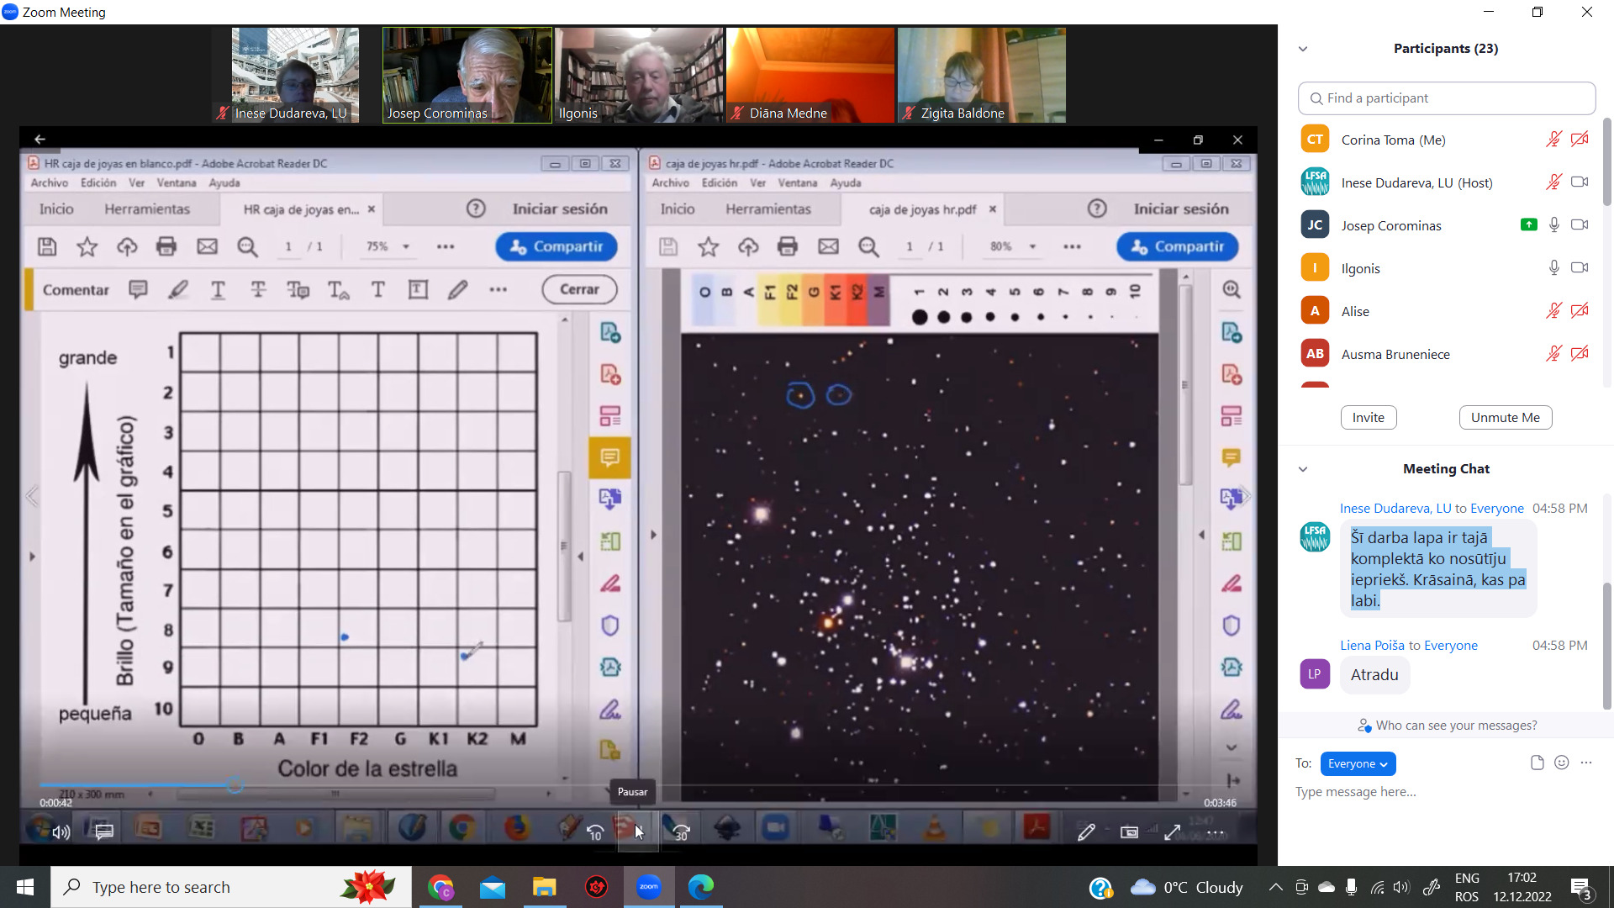
Task: Toggle Ilgonis's microphone icon
Action: click(1553, 267)
